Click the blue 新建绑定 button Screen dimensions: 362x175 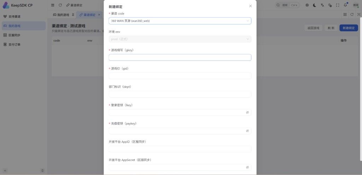(349, 28)
